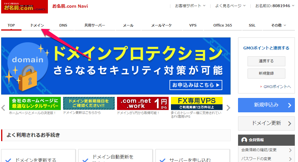Click the 新規登録 button

(x=266, y=73)
